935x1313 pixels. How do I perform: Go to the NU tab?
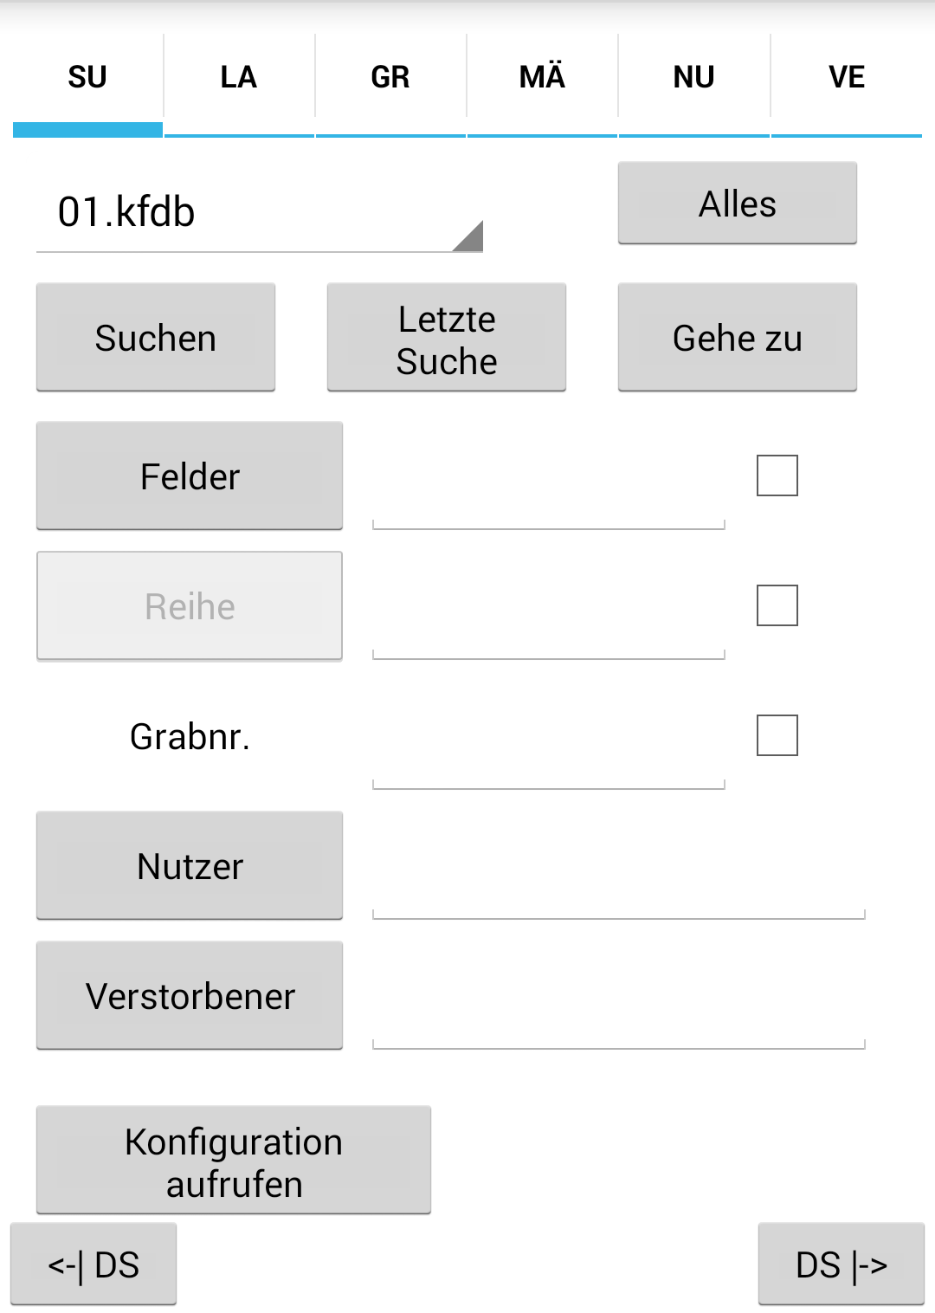pyautogui.click(x=694, y=77)
